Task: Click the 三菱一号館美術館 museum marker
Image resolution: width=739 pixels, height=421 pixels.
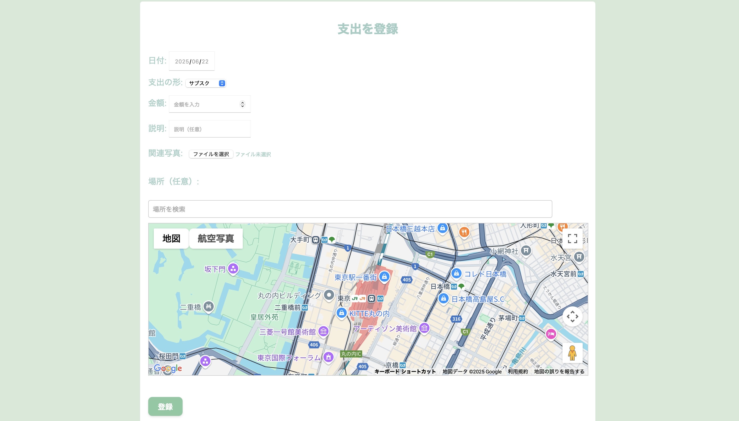Action: [323, 332]
